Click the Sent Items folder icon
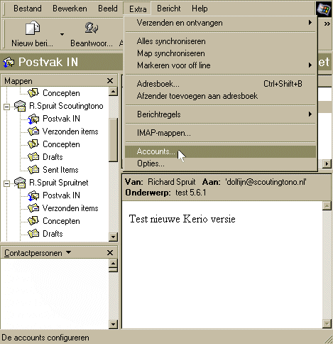 click(x=33, y=170)
